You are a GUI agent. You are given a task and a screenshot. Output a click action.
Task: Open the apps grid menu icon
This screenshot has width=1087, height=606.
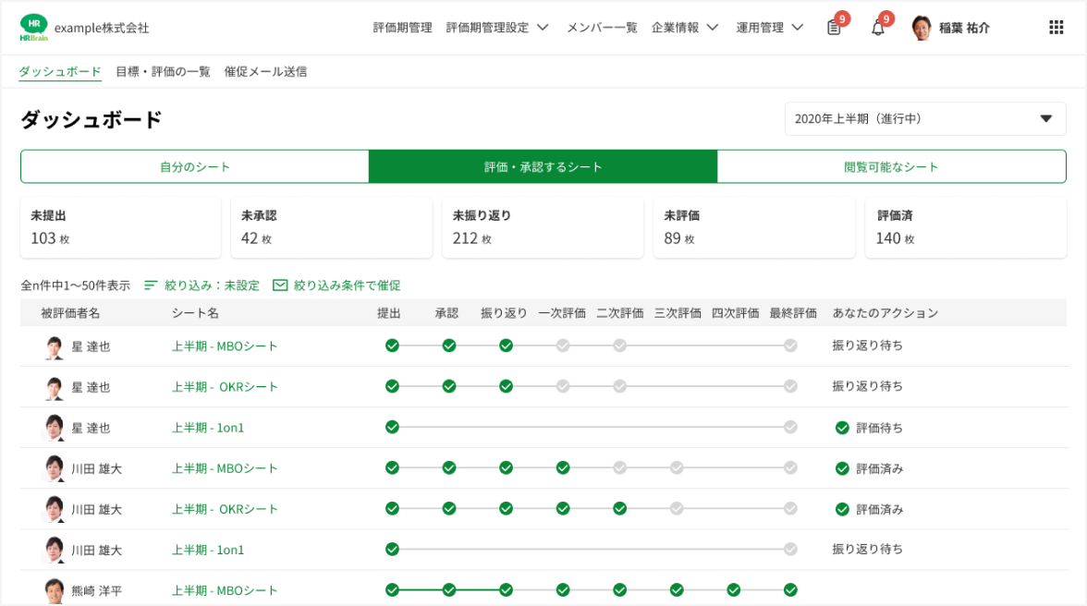point(1056,27)
